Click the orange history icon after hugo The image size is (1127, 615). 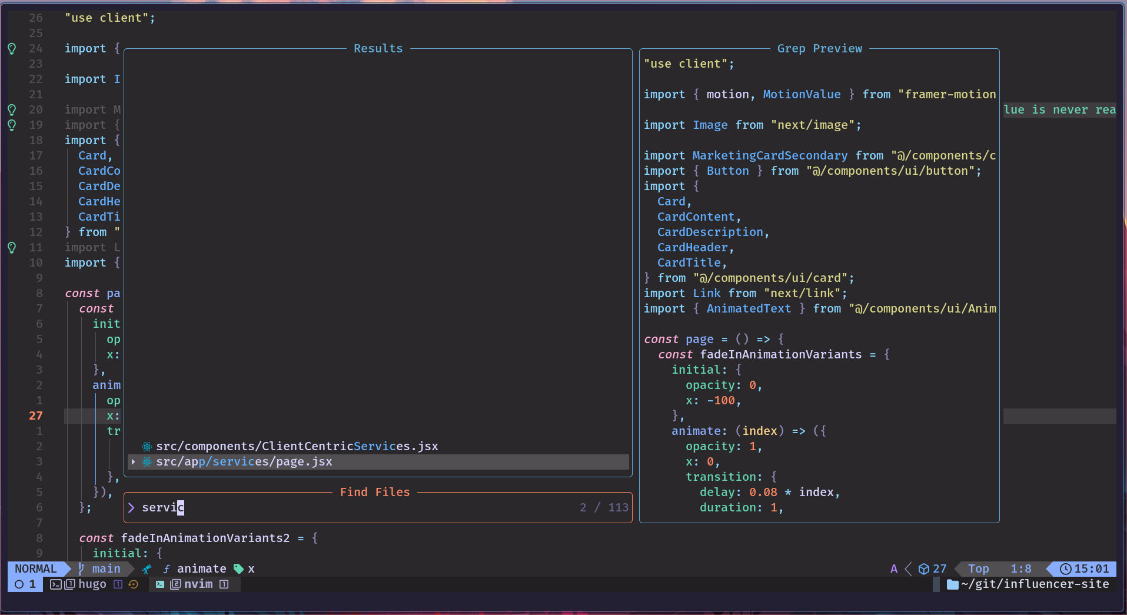point(134,584)
